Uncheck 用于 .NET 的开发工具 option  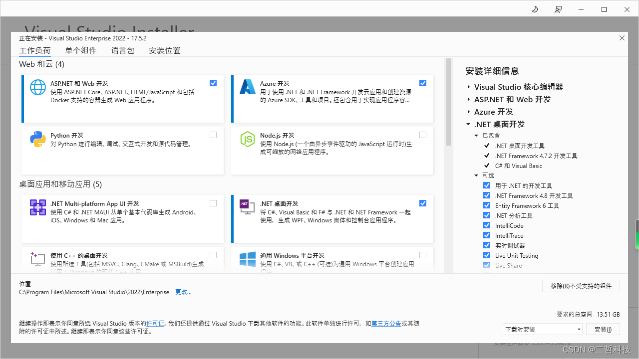point(487,185)
